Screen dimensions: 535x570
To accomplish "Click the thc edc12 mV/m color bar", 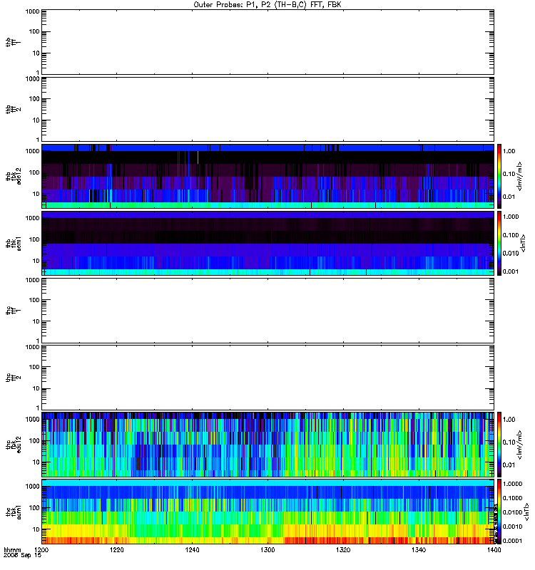I will [x=499, y=445].
